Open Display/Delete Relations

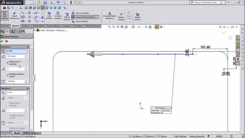(109, 16)
